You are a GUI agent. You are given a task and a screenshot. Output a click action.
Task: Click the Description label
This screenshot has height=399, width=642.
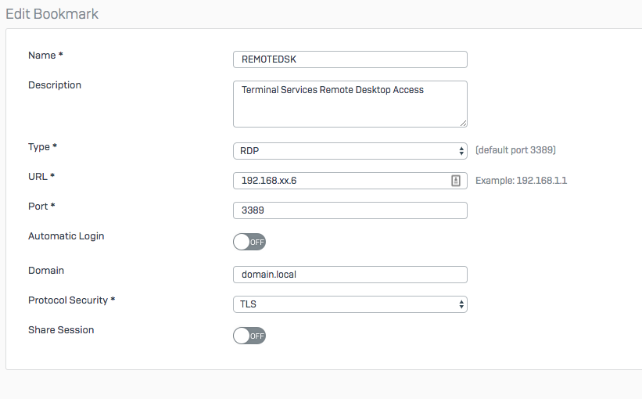click(x=55, y=85)
